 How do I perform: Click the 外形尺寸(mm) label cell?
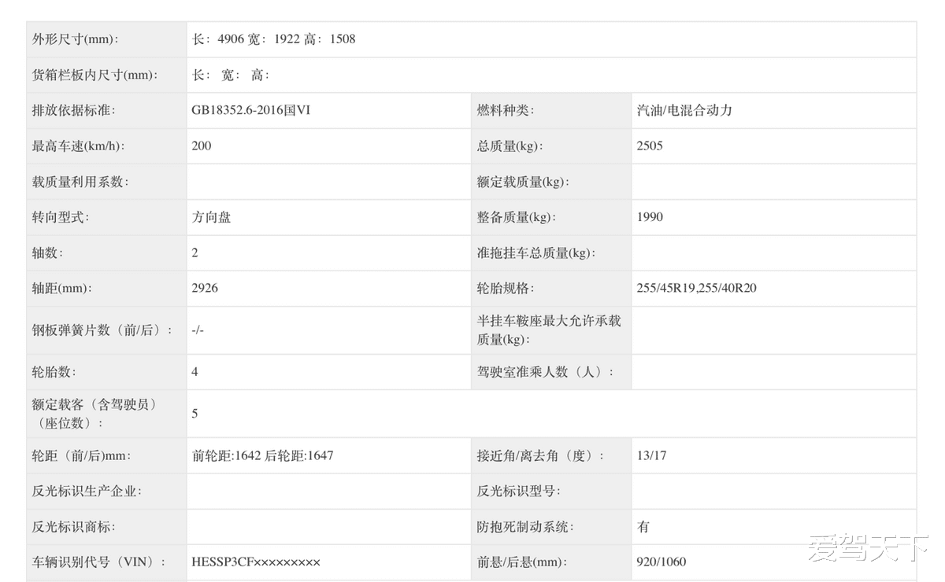coord(106,39)
